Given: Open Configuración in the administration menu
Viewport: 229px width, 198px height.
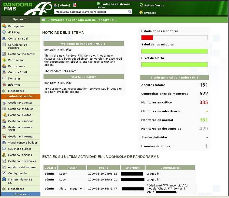Looking at the screenshot, I should coord(17,174).
